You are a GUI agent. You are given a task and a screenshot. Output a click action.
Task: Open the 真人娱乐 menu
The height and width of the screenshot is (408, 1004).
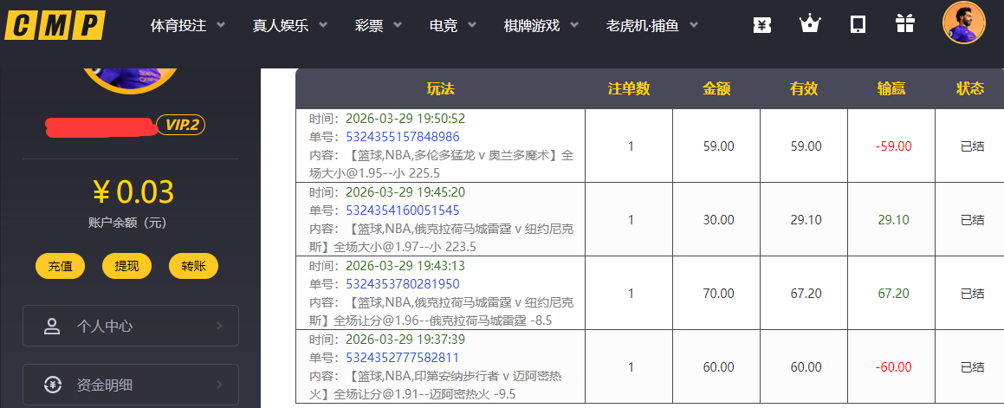pos(281,26)
